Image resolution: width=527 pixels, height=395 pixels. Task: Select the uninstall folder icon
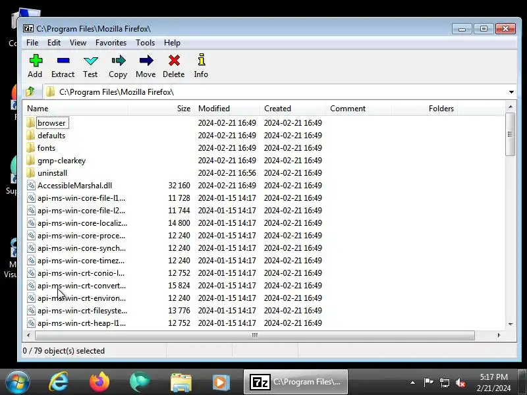point(30,172)
